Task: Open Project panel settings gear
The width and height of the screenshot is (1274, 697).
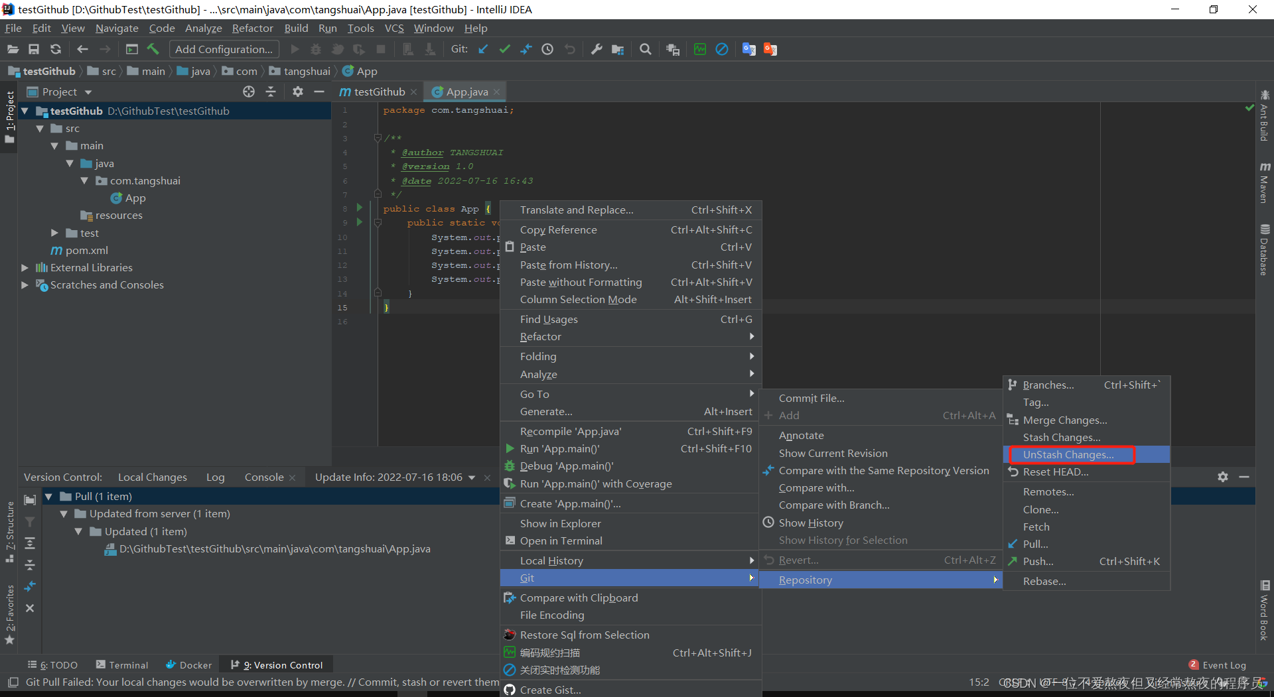Action: (298, 92)
